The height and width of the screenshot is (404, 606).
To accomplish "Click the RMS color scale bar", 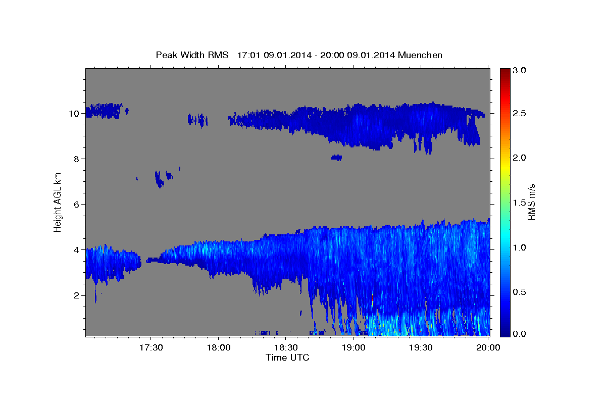I will [x=504, y=202].
